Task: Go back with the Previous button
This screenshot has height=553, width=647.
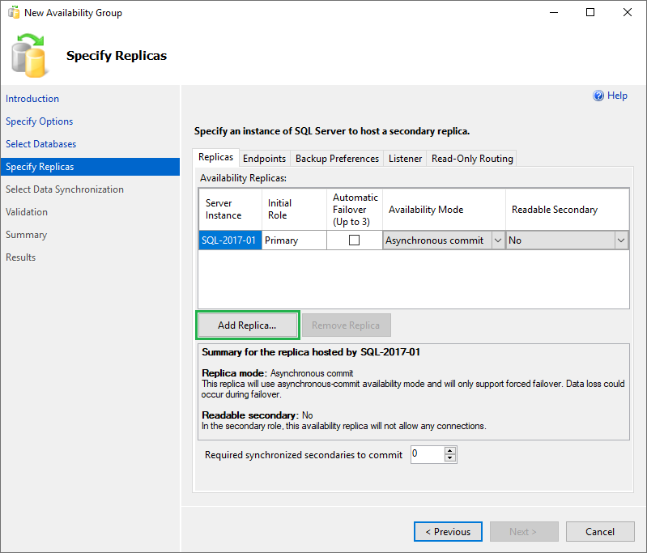Action: pyautogui.click(x=448, y=531)
